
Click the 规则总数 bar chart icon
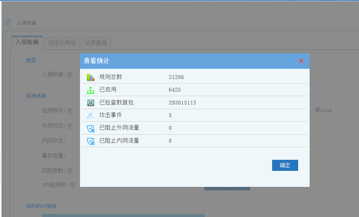pyautogui.click(x=90, y=77)
